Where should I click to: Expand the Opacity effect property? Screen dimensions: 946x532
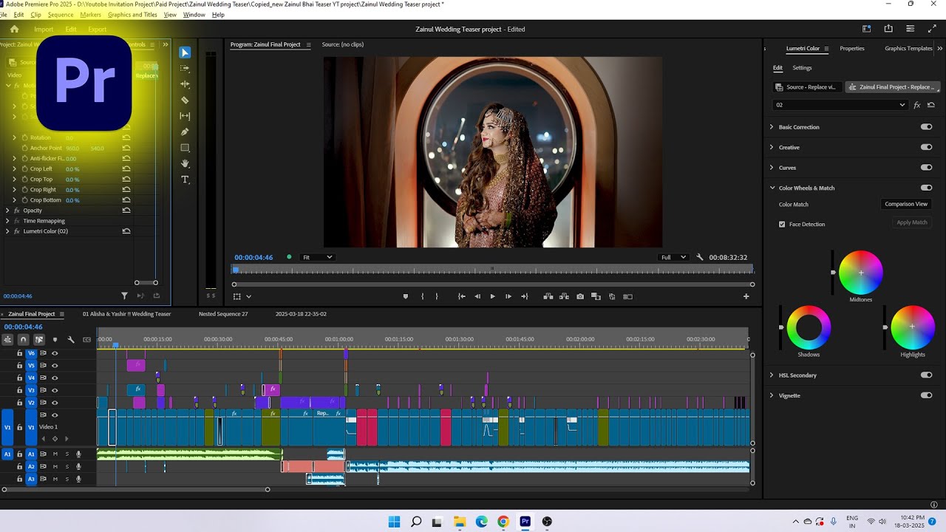7,211
